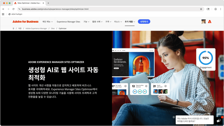The height and width of the screenshot is (126, 224).
Task: Expand the 활용 사례 dropdown menu
Action: [x=97, y=21]
